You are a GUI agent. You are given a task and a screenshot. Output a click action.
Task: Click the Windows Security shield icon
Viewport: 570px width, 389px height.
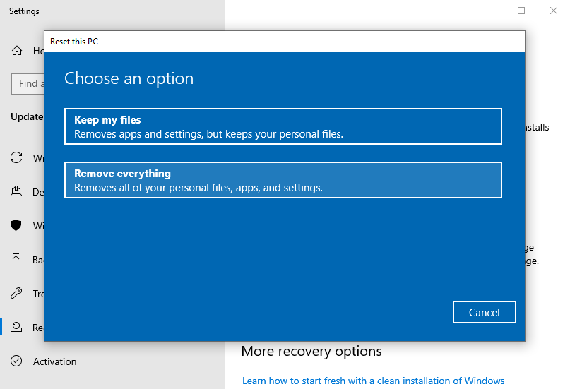click(16, 225)
